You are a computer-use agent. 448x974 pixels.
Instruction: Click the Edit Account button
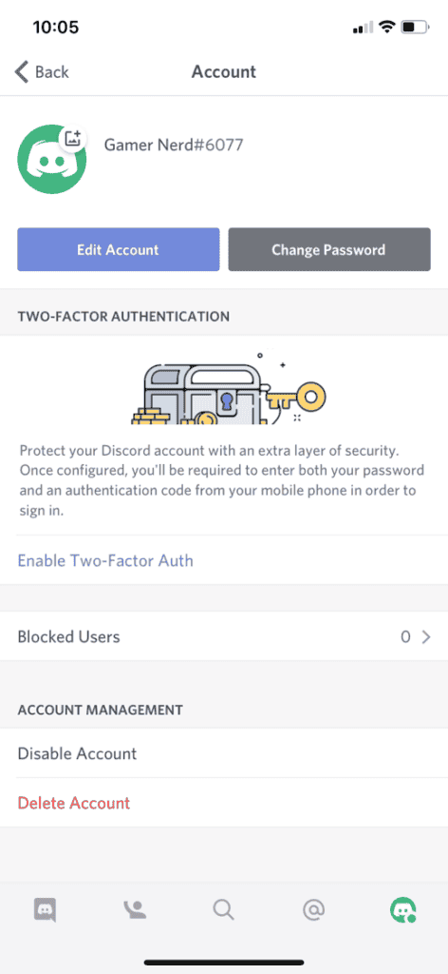tap(119, 250)
